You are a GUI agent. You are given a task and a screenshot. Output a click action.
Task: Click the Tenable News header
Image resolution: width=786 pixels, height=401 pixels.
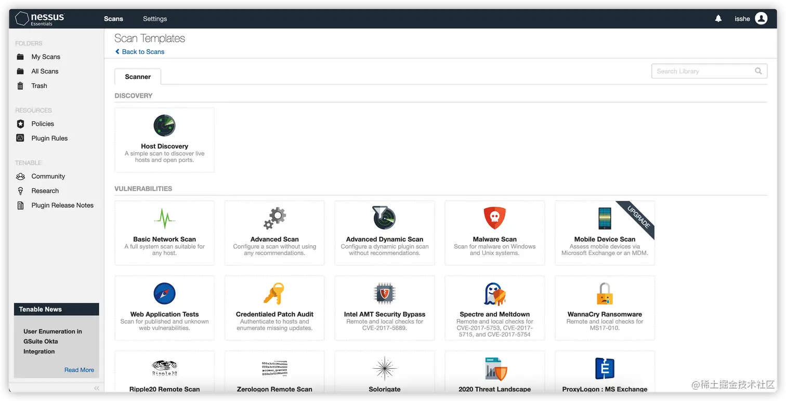pyautogui.click(x=56, y=309)
